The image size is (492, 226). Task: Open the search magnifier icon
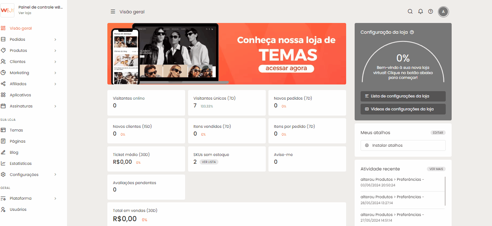tap(410, 11)
